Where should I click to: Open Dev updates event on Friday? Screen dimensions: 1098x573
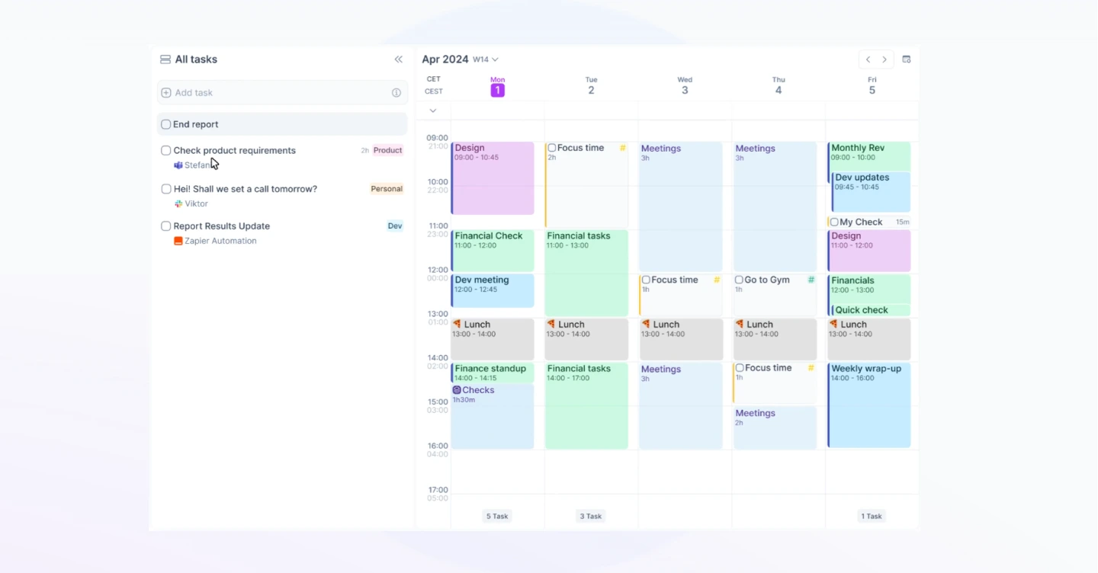[871, 192]
